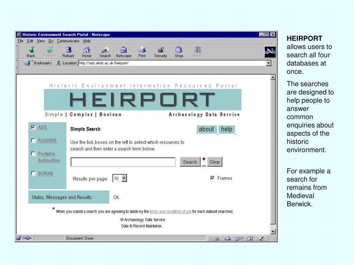Enable the RCAHMS checkbox
354x265 pixels.
pos(33,140)
